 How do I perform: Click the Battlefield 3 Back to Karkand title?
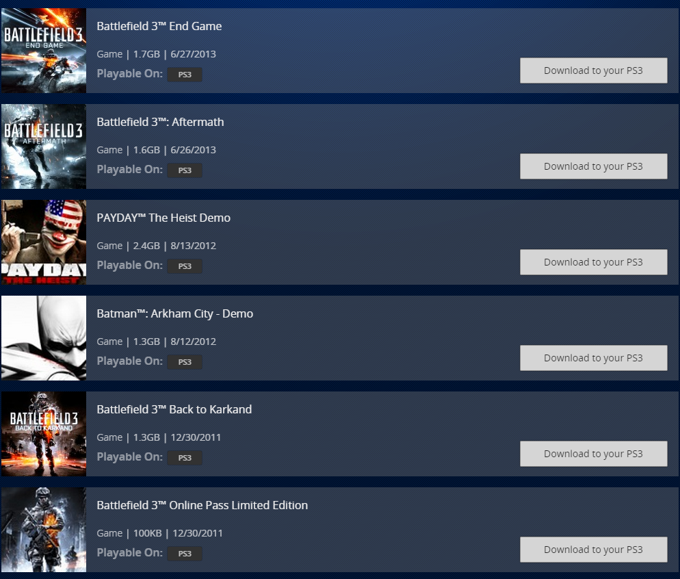[174, 409]
